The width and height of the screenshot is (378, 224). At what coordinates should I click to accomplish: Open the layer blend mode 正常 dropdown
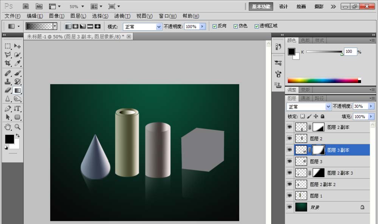pyautogui.click(x=328, y=107)
